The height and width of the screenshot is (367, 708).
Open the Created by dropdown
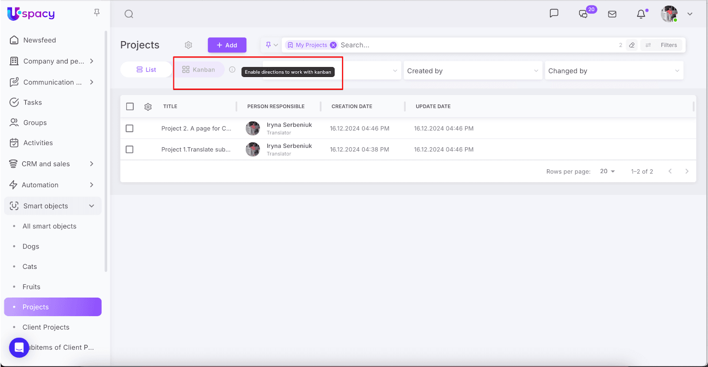(x=472, y=71)
